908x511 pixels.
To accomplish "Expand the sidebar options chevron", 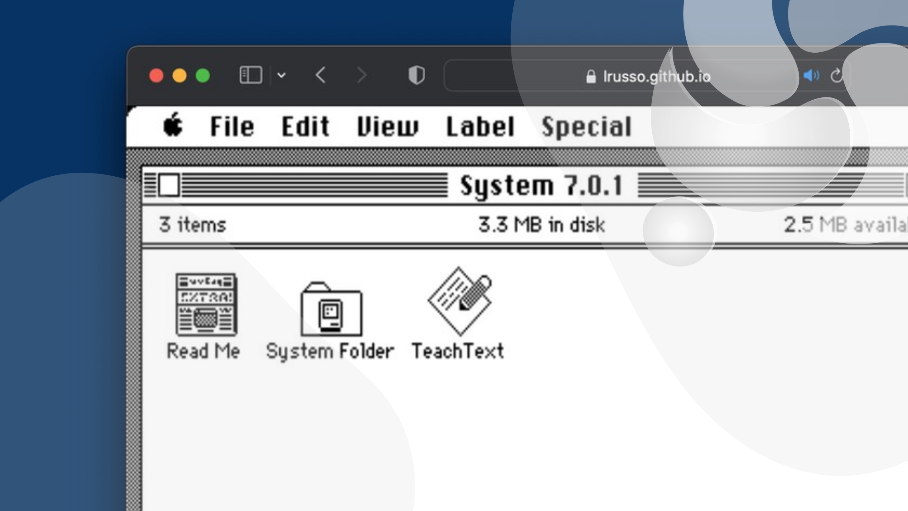I will click(x=281, y=75).
